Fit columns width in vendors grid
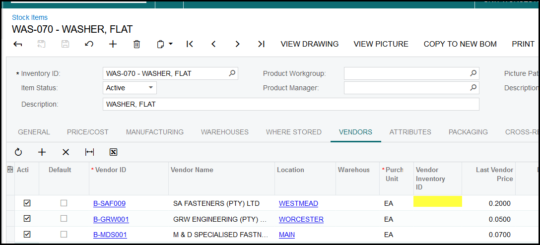Screen dimensions: 540x245 [89, 152]
